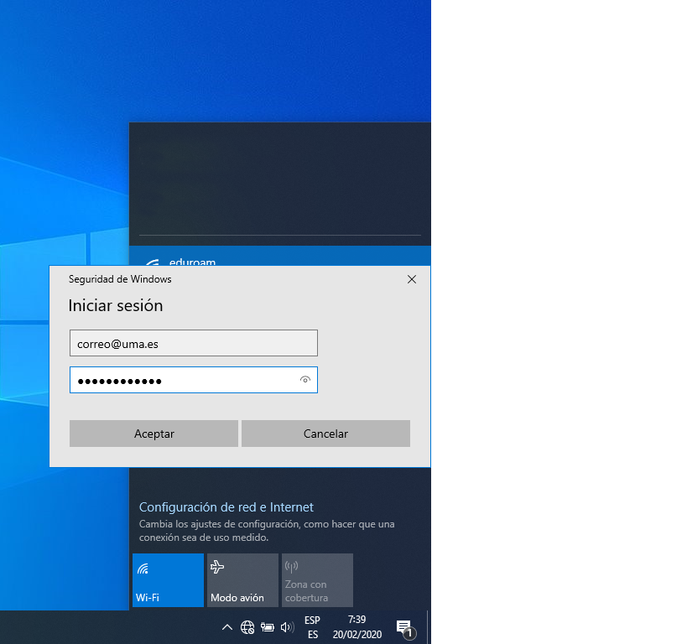Click the battery power tray icon

click(x=268, y=627)
